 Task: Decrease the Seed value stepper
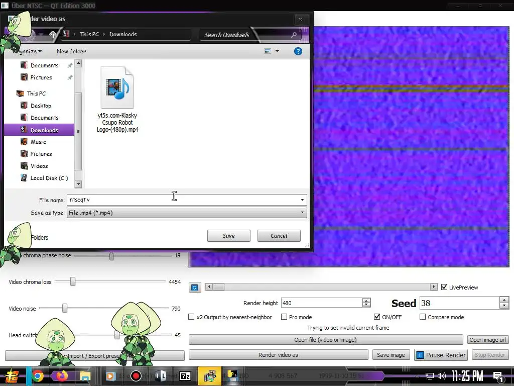[504, 306]
